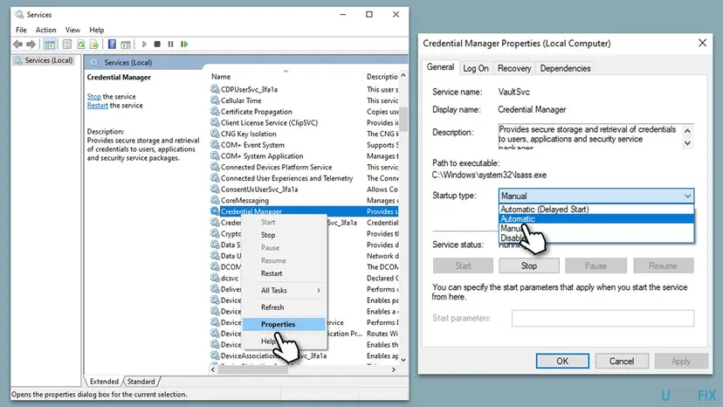This screenshot has width=723, height=407.
Task: Click the Stop Service square icon
Action: coord(157,45)
